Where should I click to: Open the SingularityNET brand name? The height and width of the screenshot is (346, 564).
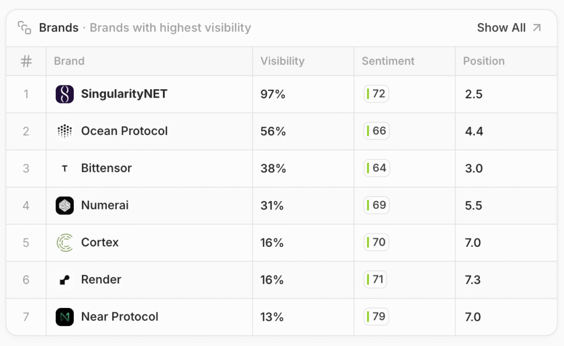(x=124, y=94)
